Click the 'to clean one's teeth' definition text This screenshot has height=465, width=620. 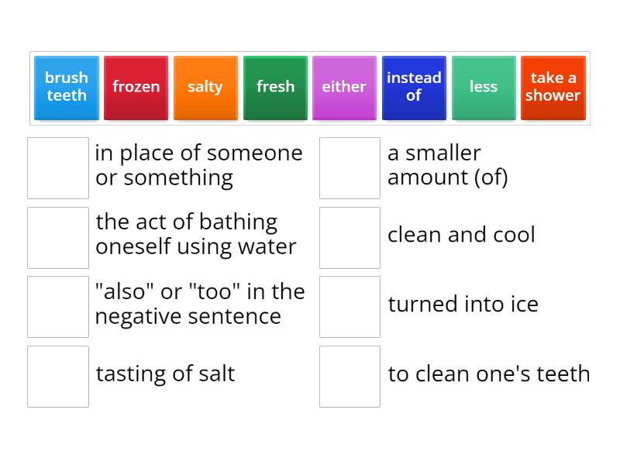(x=488, y=374)
